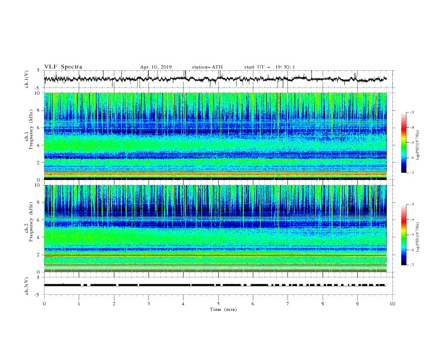
Task: Select the "start UT = 19:30:1" text
Action: coord(270,67)
